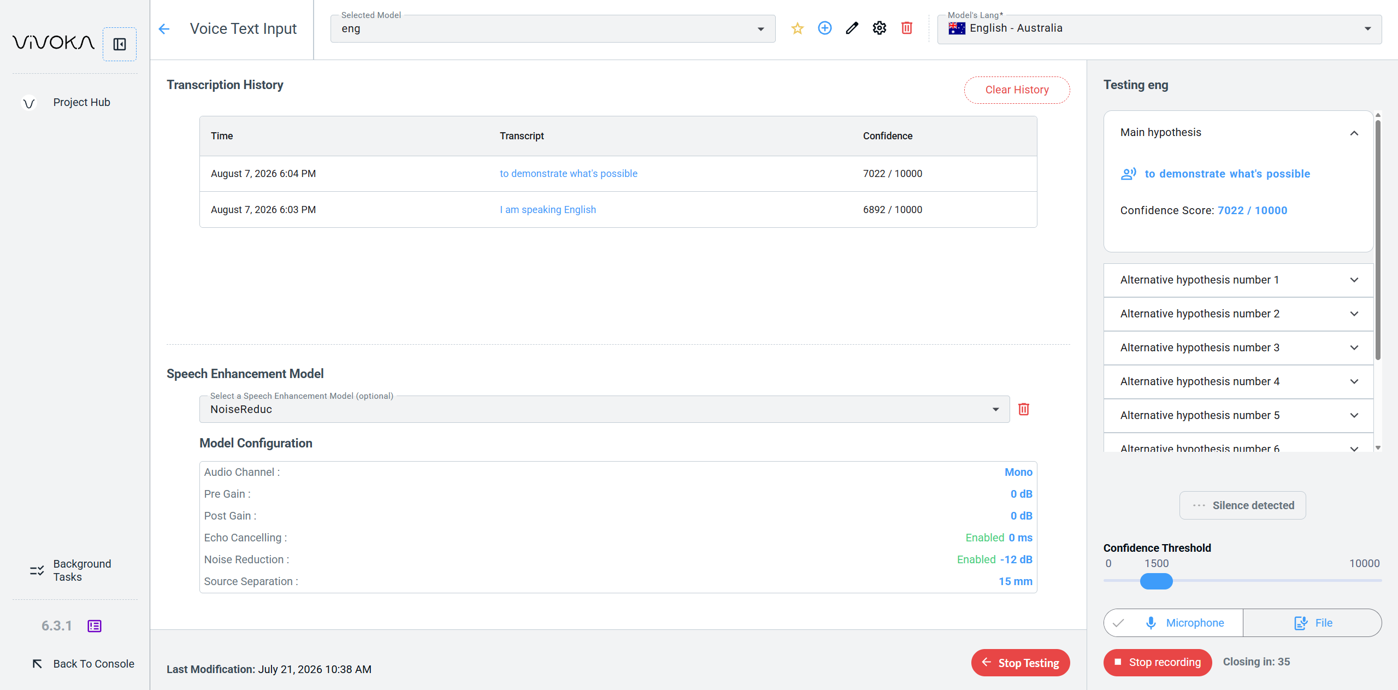Click the Confidence Score 7022 / 10000 value
The width and height of the screenshot is (1398, 690).
[x=1252, y=211]
